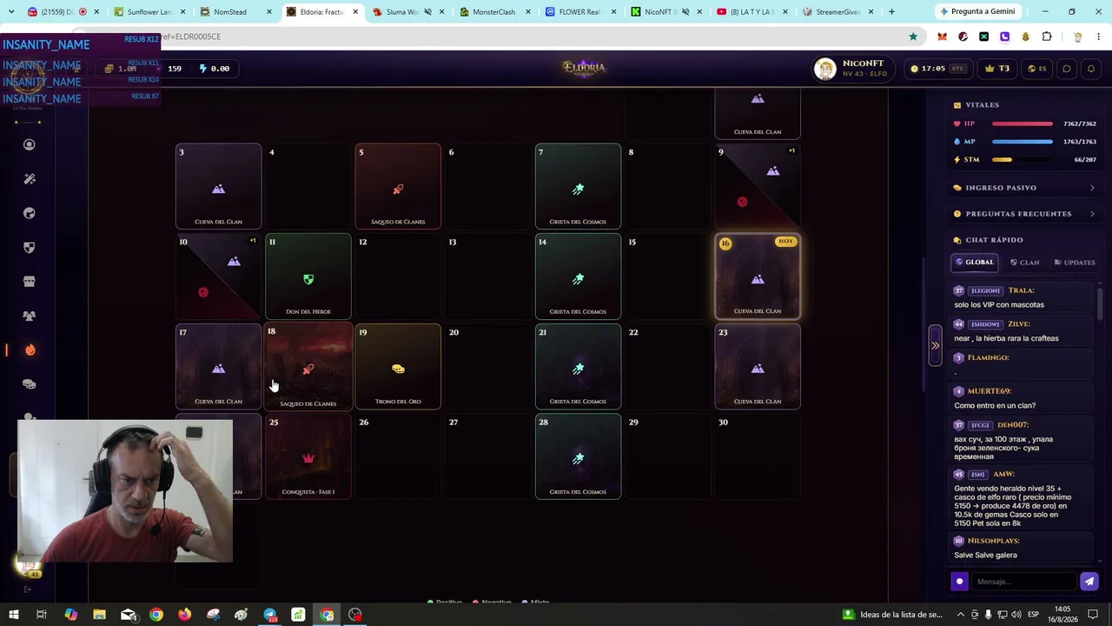Click the taskbar date and time
The image size is (1112, 626).
[x=1062, y=615]
